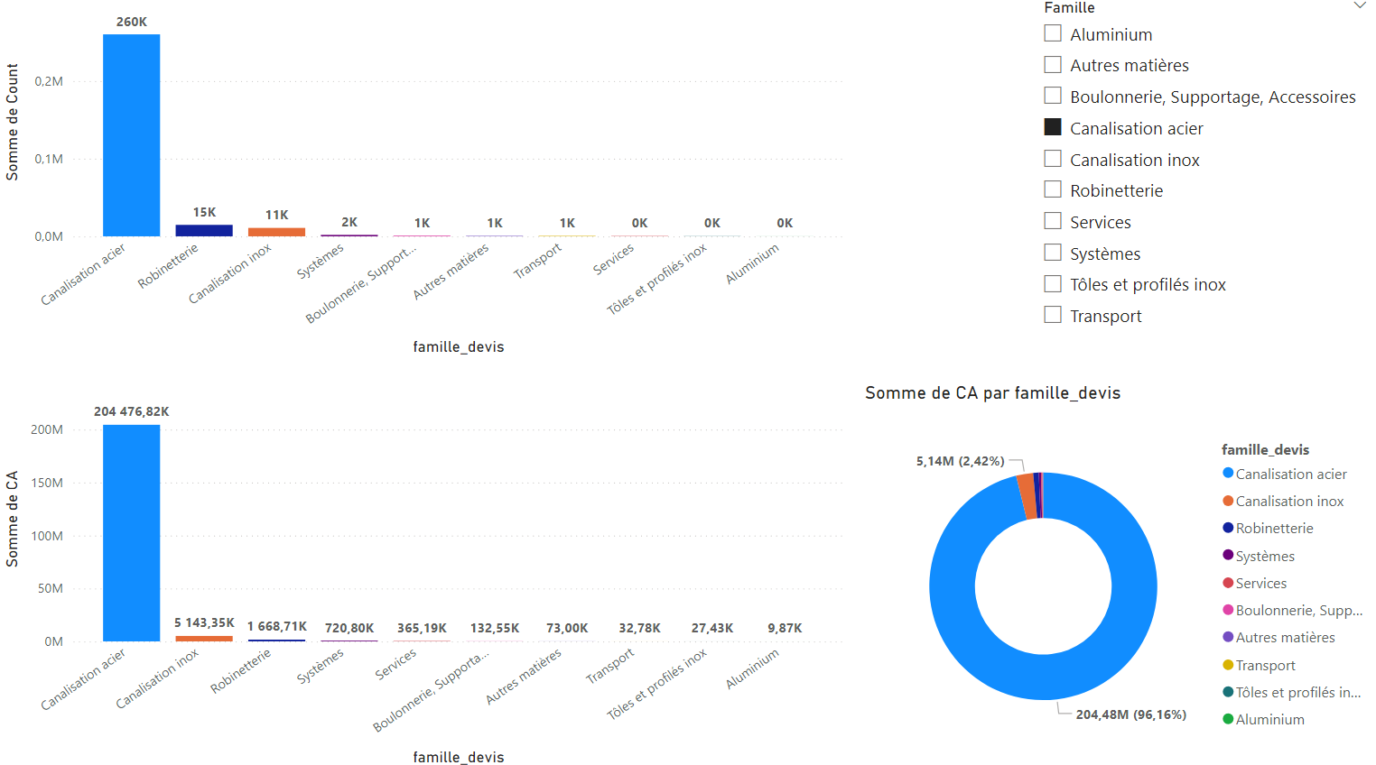Viewport: 1376px width, 765px height.
Task: Select 204 476,82K Canalisation acier CA bar
Action: pos(132,533)
